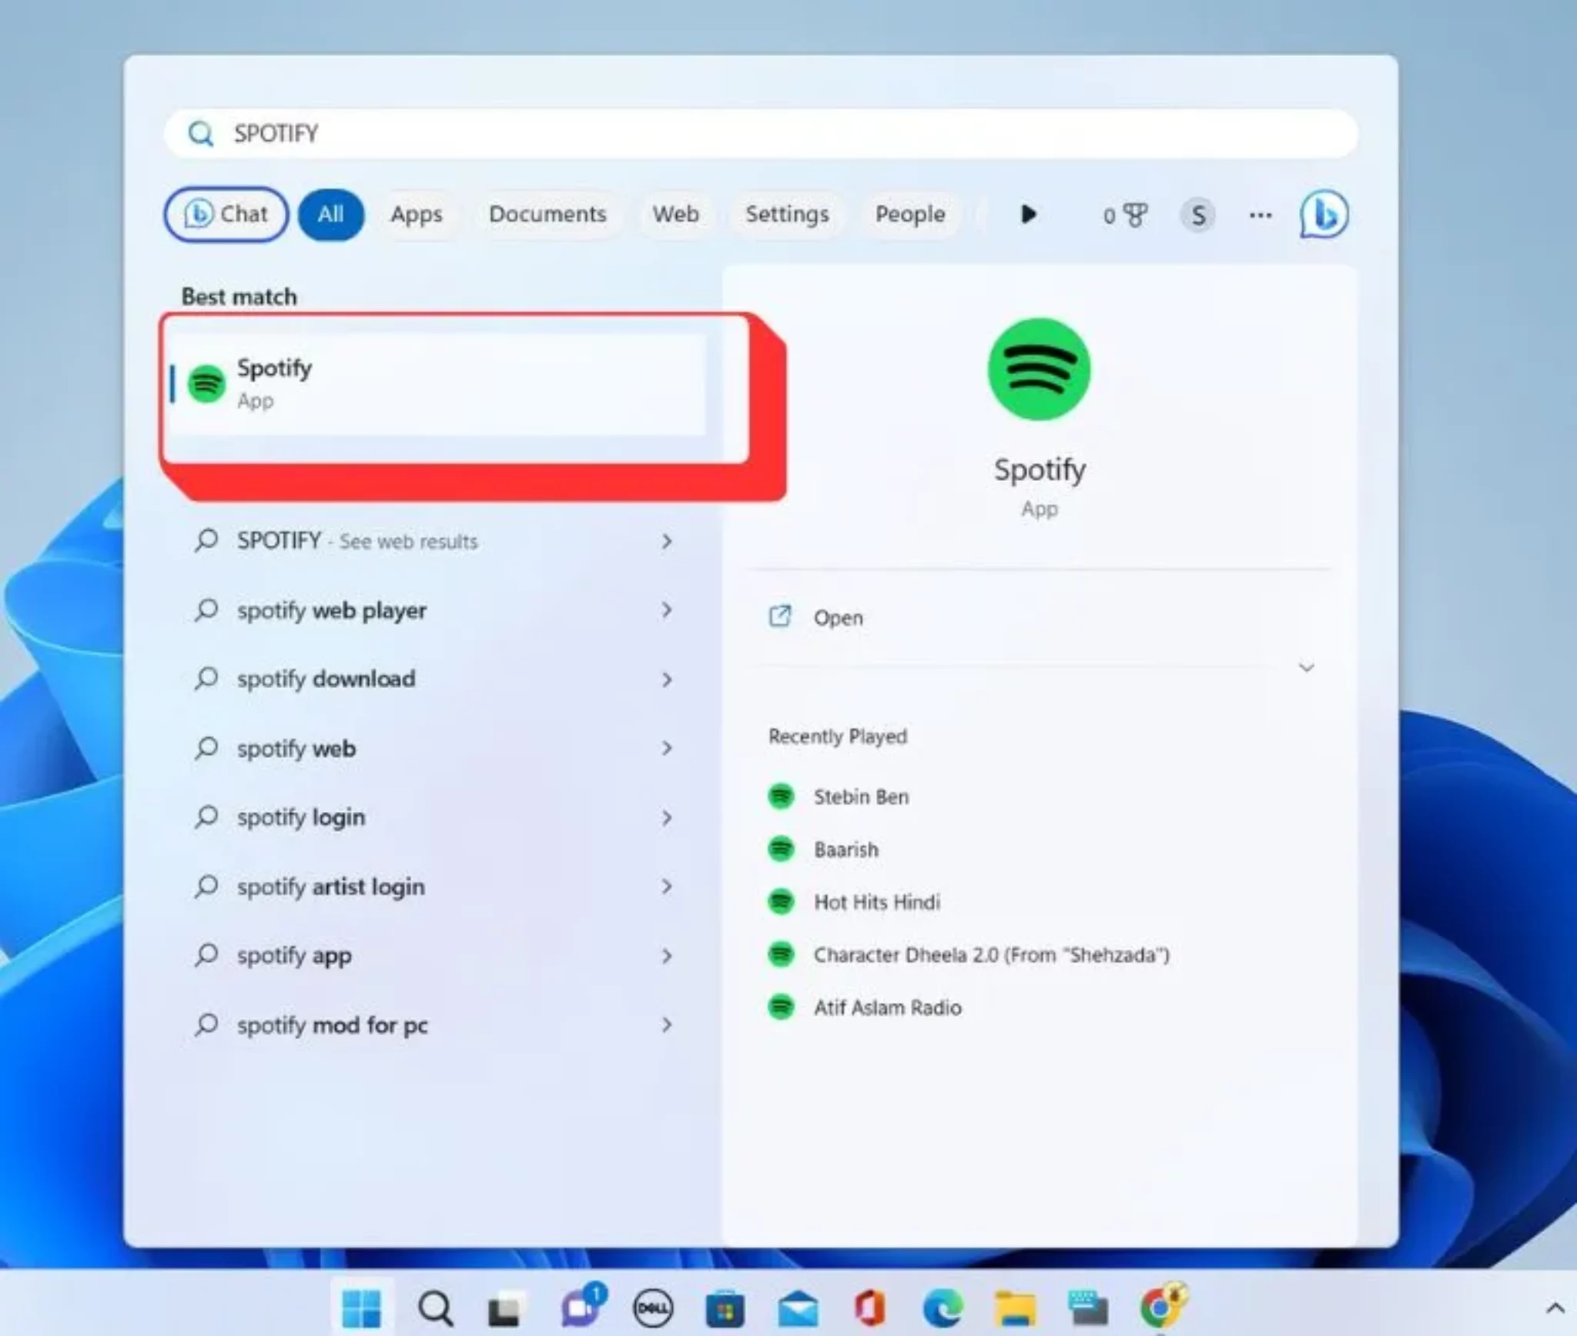This screenshot has height=1336, width=1577.
Task: Open the keyboard app icon on taskbar
Action: pos(1088,1308)
